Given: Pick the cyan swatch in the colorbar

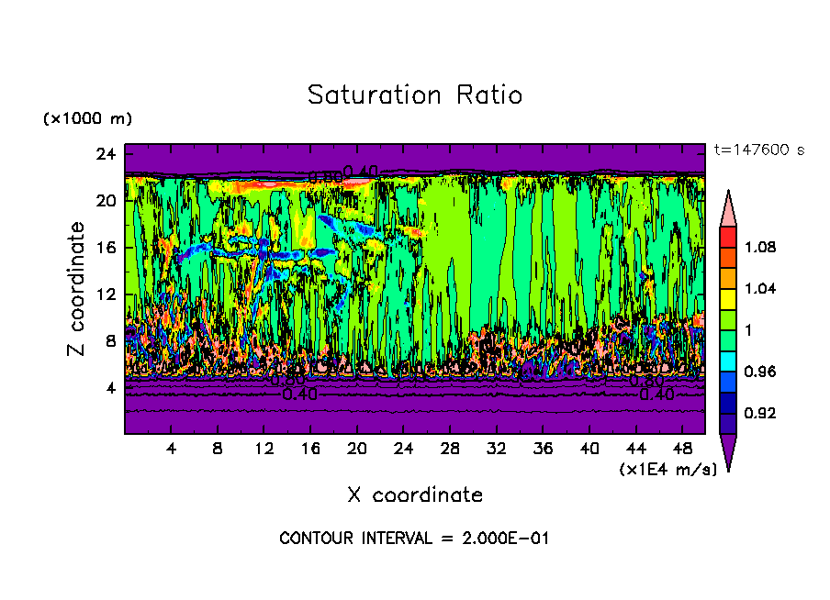Looking at the screenshot, I should [x=727, y=361].
